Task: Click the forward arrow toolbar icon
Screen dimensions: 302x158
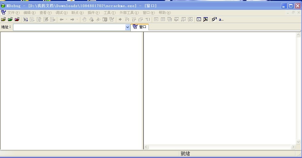Action: (x=72, y=20)
